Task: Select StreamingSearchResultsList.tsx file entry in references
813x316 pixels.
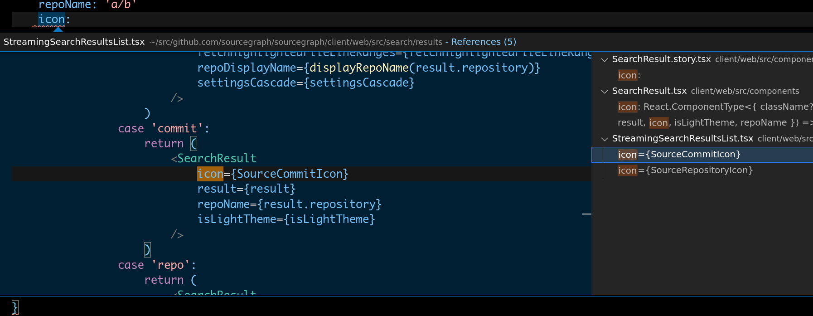Action: [x=682, y=139]
